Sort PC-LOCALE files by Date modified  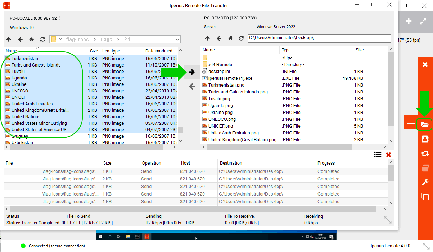[x=159, y=51]
